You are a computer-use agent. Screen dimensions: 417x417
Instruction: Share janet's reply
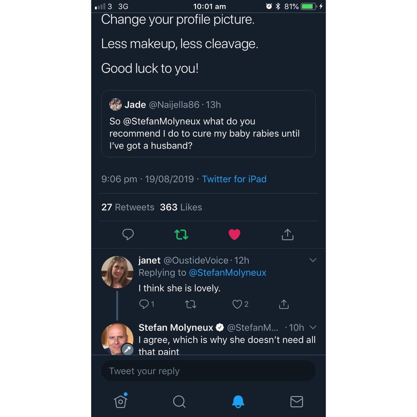(284, 304)
